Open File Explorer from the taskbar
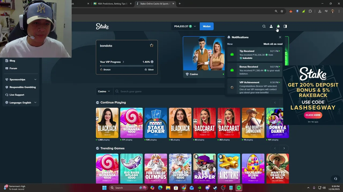This screenshot has width=343, height=192. [168, 188]
